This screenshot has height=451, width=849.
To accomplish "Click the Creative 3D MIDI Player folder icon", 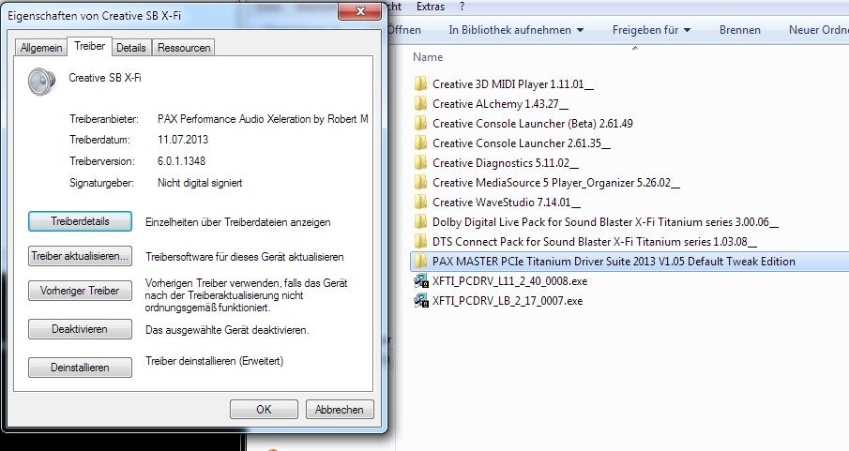I will (x=420, y=84).
